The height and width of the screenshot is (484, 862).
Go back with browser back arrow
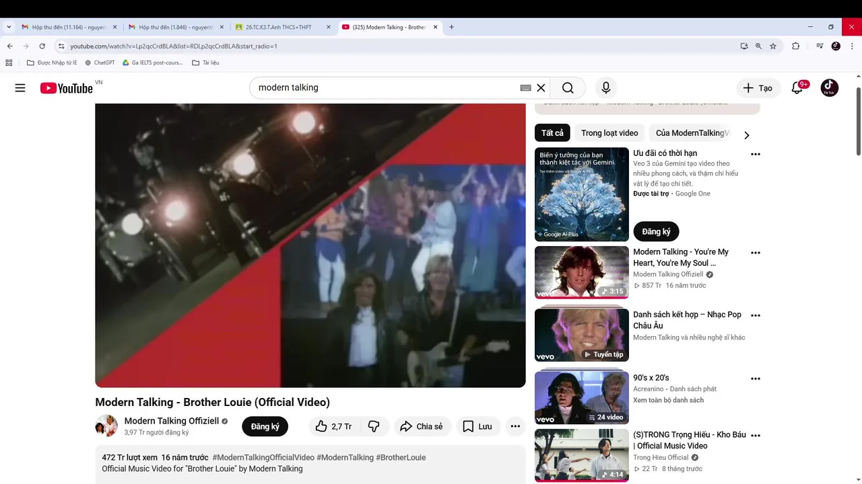coord(10,46)
